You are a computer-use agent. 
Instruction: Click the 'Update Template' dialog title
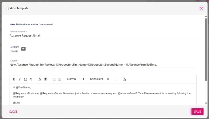(17, 8)
